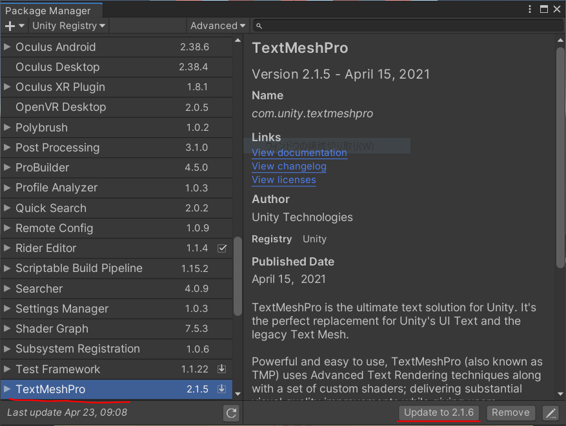Click the Rider Editor installed checkmark icon
Image resolution: width=566 pixels, height=426 pixels.
[222, 248]
